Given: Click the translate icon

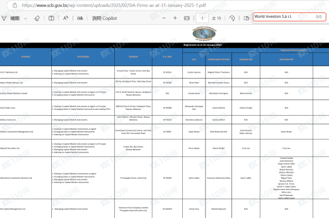Looking at the screenshot, I should point(80,18).
